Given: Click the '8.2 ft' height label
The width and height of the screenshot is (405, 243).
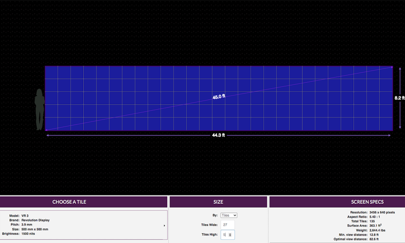Looking at the screenshot, I should click(x=399, y=98).
